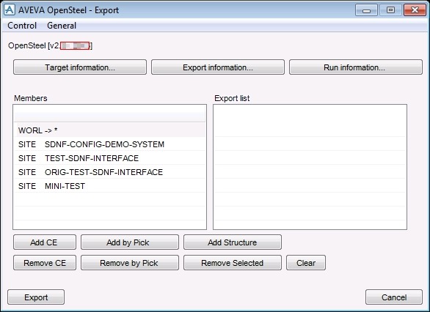430x312 pixels.
Task: Select SITE ORIG-TEST-SDNF-INTERFACE member
Action: click(x=110, y=172)
